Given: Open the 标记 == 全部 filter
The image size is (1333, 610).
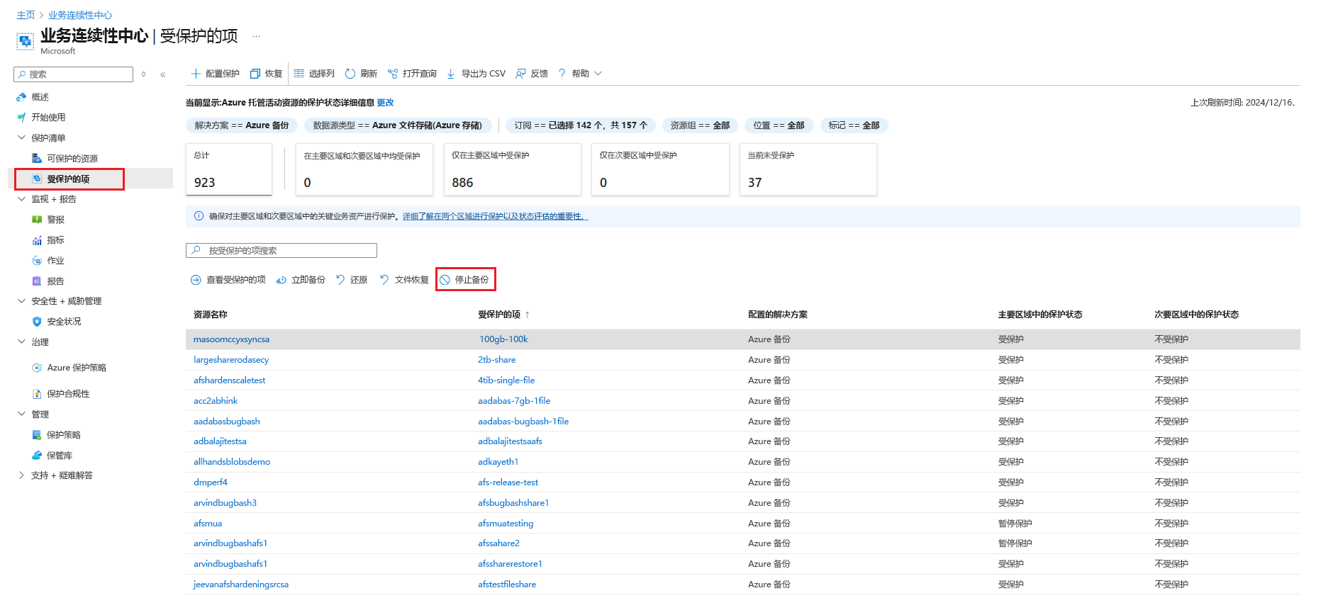Looking at the screenshot, I should pyautogui.click(x=854, y=125).
